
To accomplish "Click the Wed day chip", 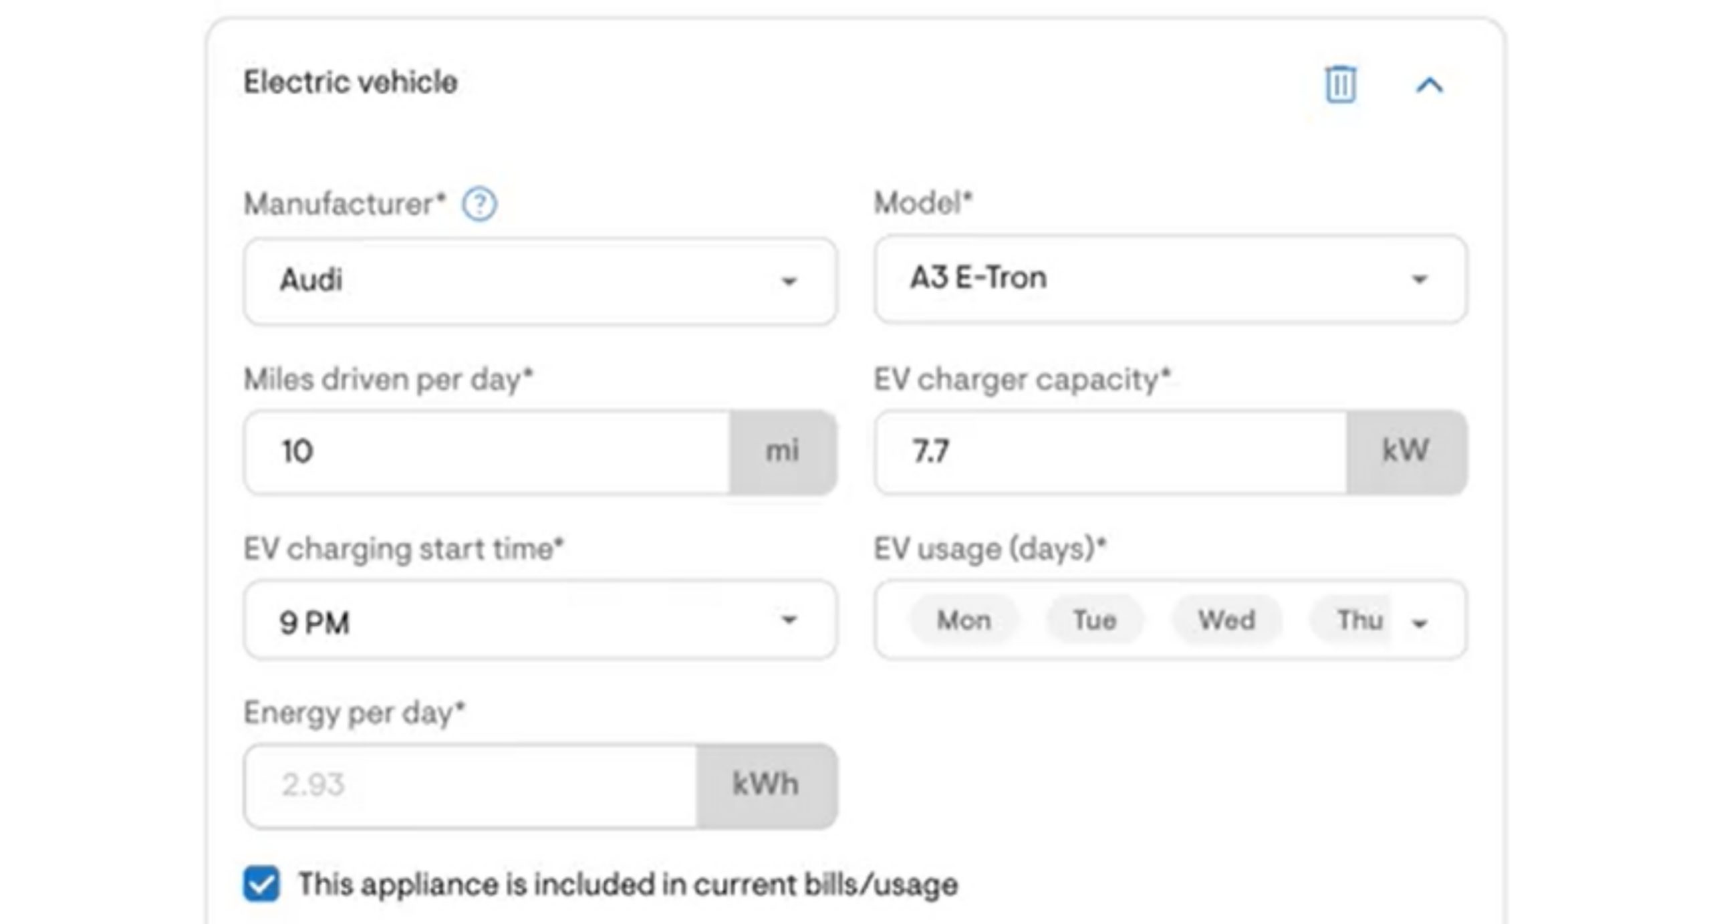I will click(1226, 620).
